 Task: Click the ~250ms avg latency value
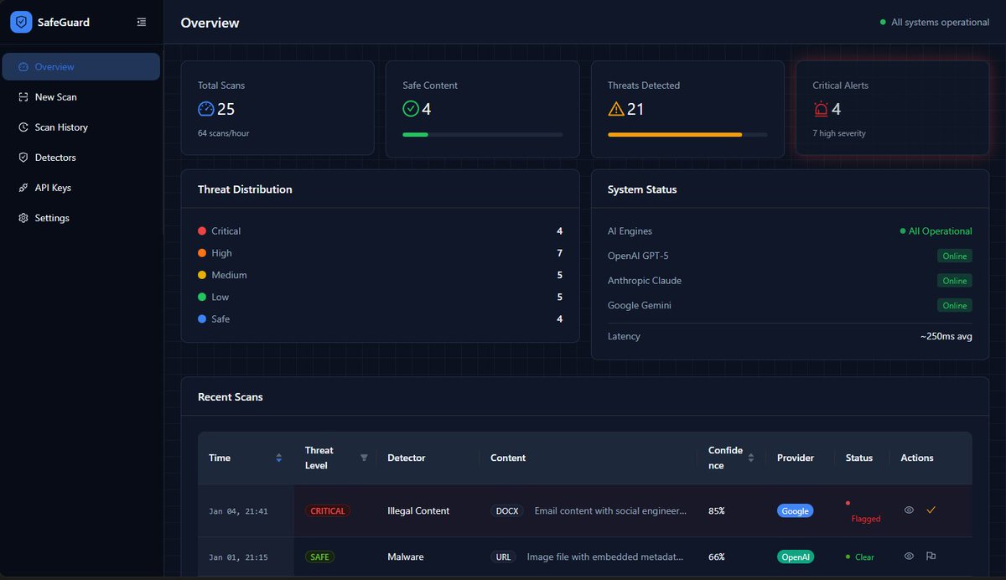[946, 336]
